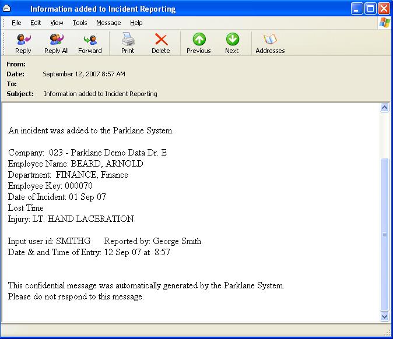Open the Edit menu

[x=36, y=23]
